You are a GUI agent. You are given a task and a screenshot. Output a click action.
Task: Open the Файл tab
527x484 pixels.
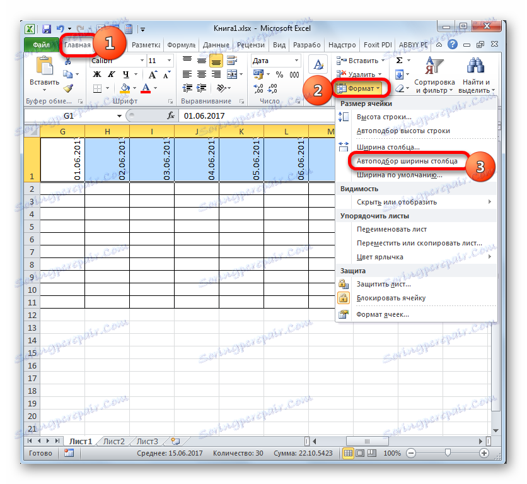[x=42, y=45]
